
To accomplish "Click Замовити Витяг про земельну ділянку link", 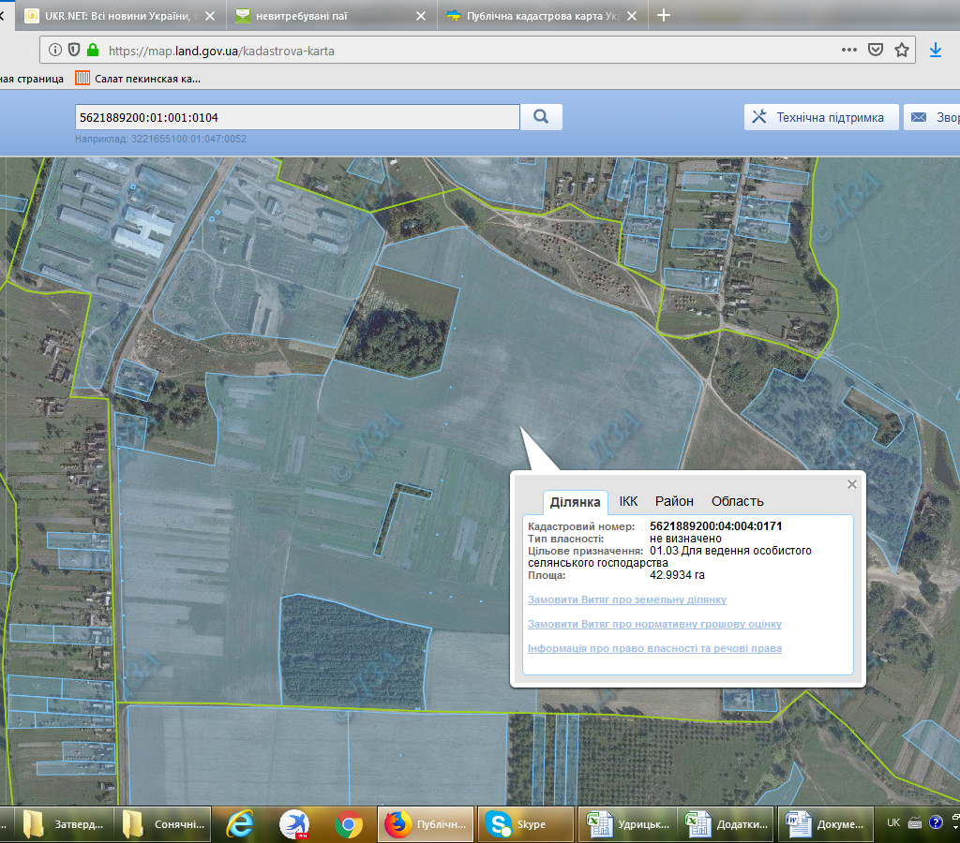I will pyautogui.click(x=626, y=599).
